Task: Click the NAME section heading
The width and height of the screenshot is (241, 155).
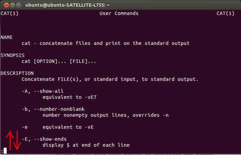Action: 7,37
